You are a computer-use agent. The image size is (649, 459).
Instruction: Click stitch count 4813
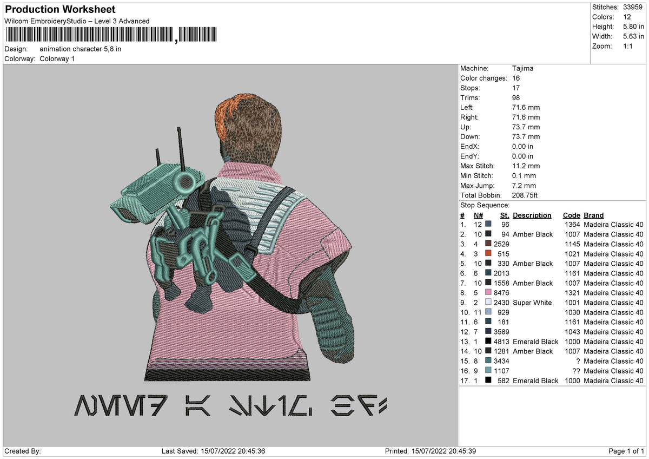(x=501, y=341)
